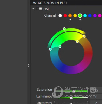Click the Channel label

(x=50, y=15)
